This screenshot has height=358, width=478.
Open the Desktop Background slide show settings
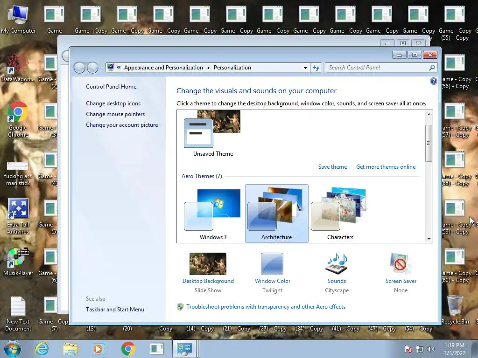click(208, 273)
